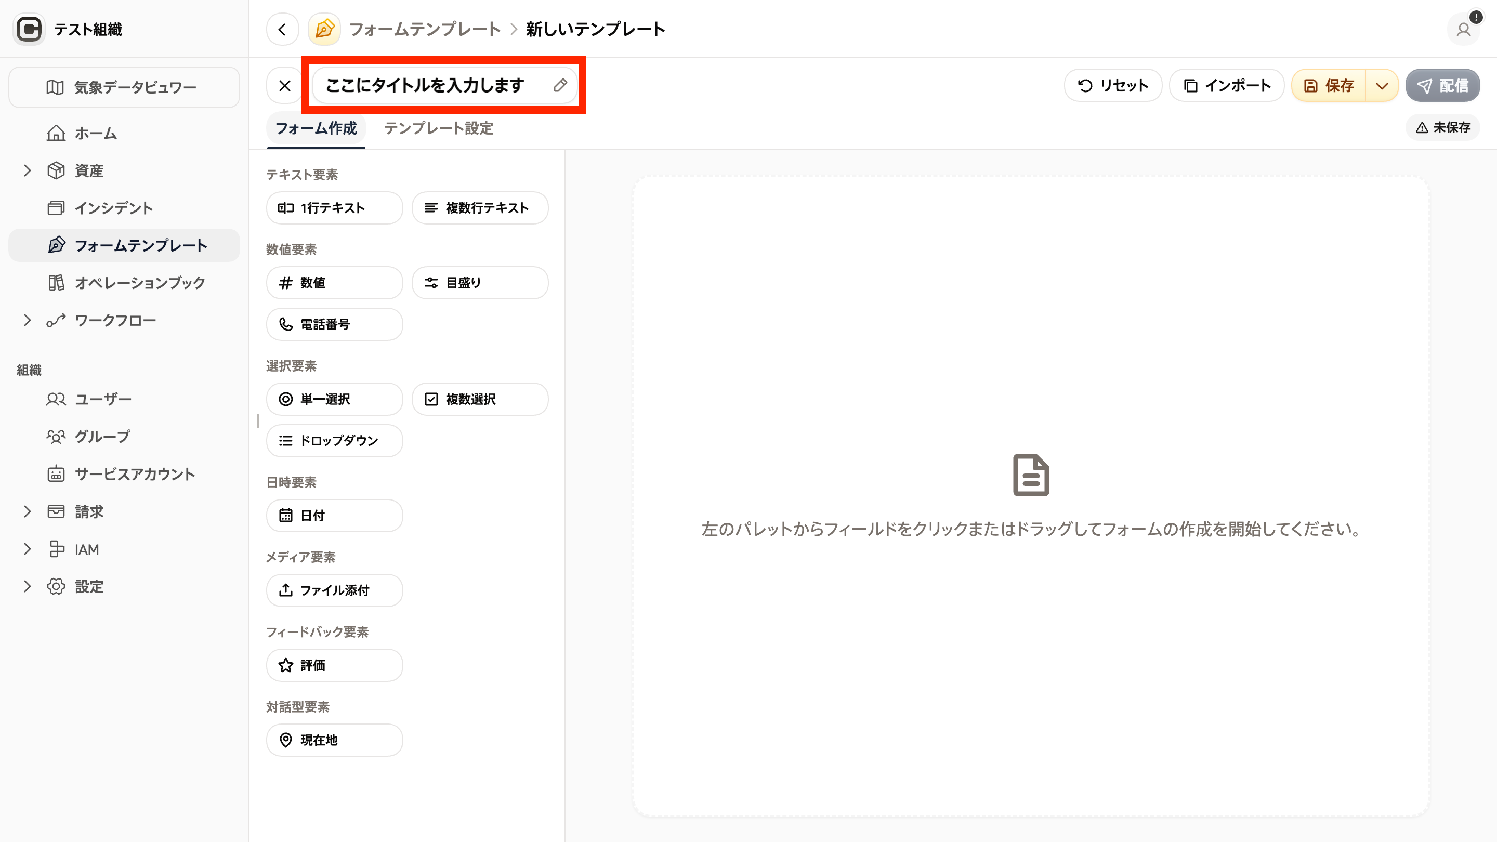Expand the IAM section chevron
Image resolution: width=1497 pixels, height=842 pixels.
click(27, 549)
